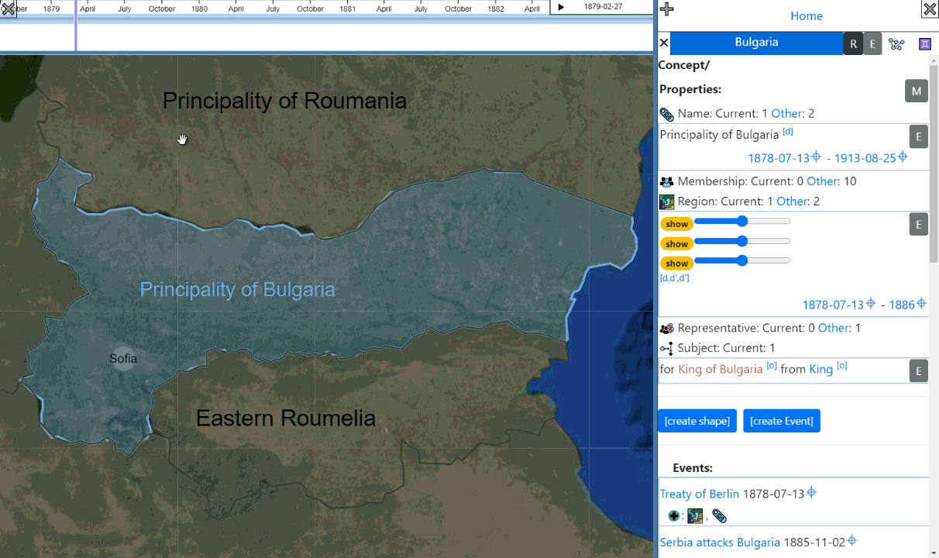This screenshot has width=939, height=558.
Task: Click the plus icon beside Home
Action: 666,9
